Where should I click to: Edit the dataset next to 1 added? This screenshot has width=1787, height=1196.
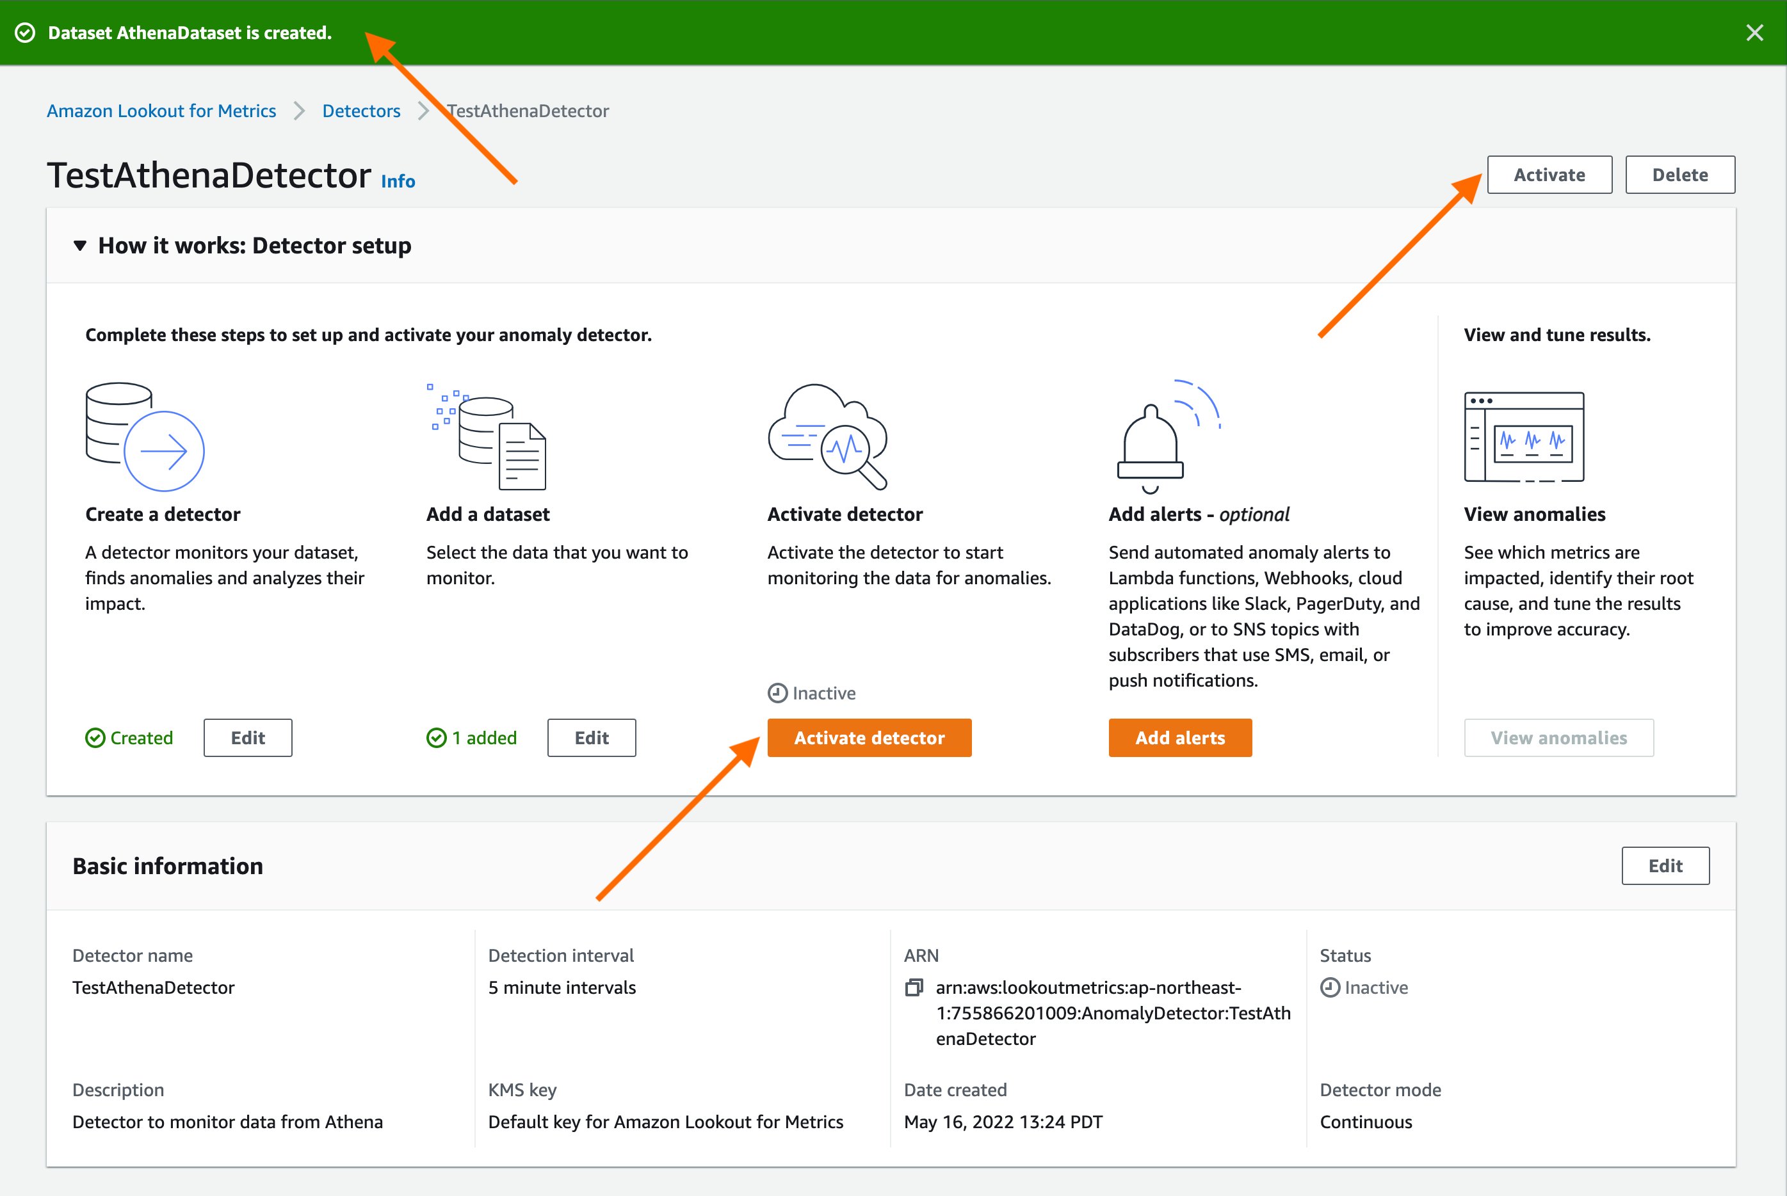click(592, 738)
